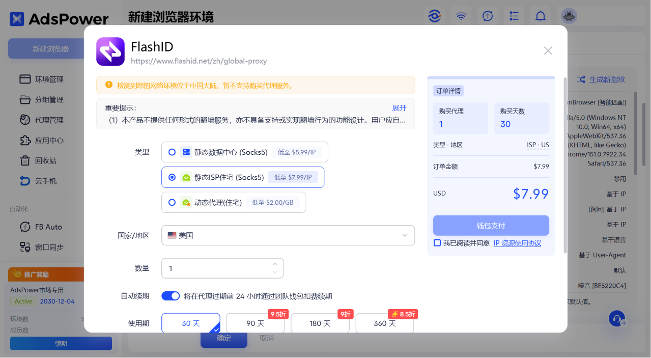Click the US flag icon in country field
This screenshot has width=651, height=358.
click(172, 235)
